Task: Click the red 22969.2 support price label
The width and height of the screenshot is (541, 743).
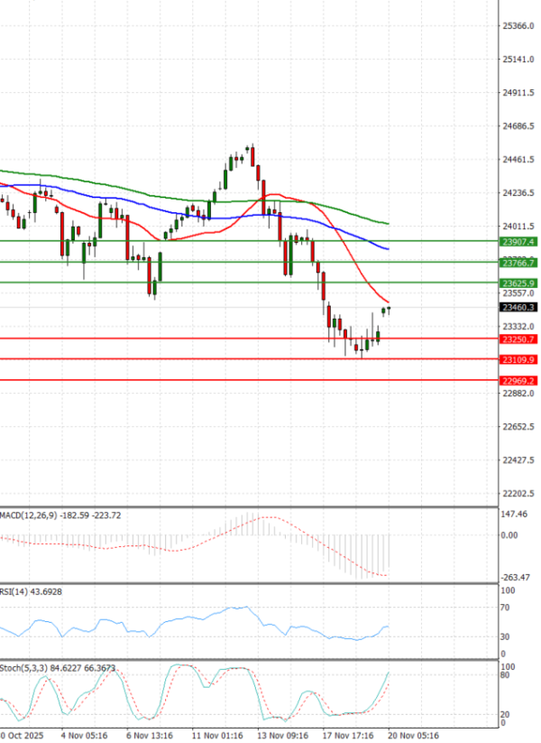Action: pos(518,381)
